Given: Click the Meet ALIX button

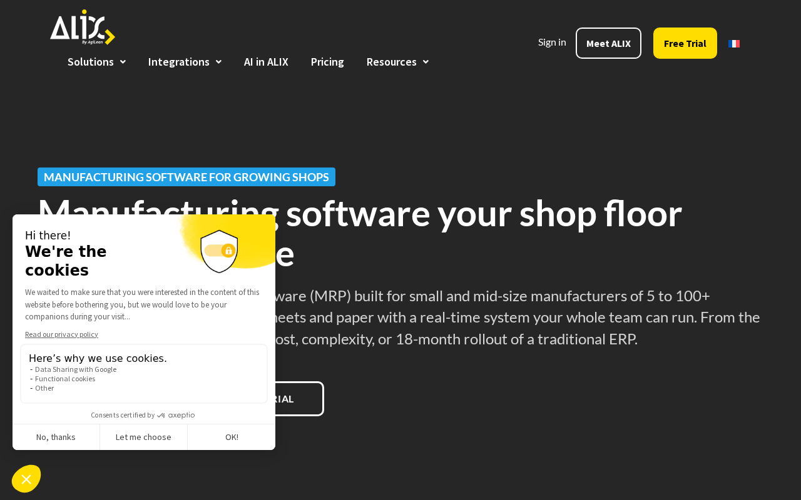Looking at the screenshot, I should [x=608, y=43].
